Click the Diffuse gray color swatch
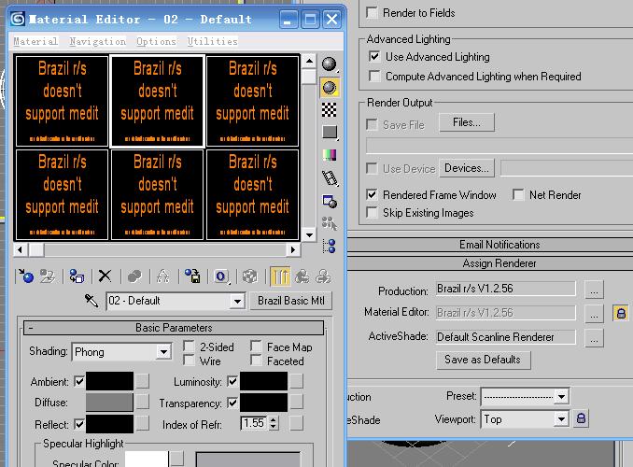The height and width of the screenshot is (467, 633). click(109, 403)
